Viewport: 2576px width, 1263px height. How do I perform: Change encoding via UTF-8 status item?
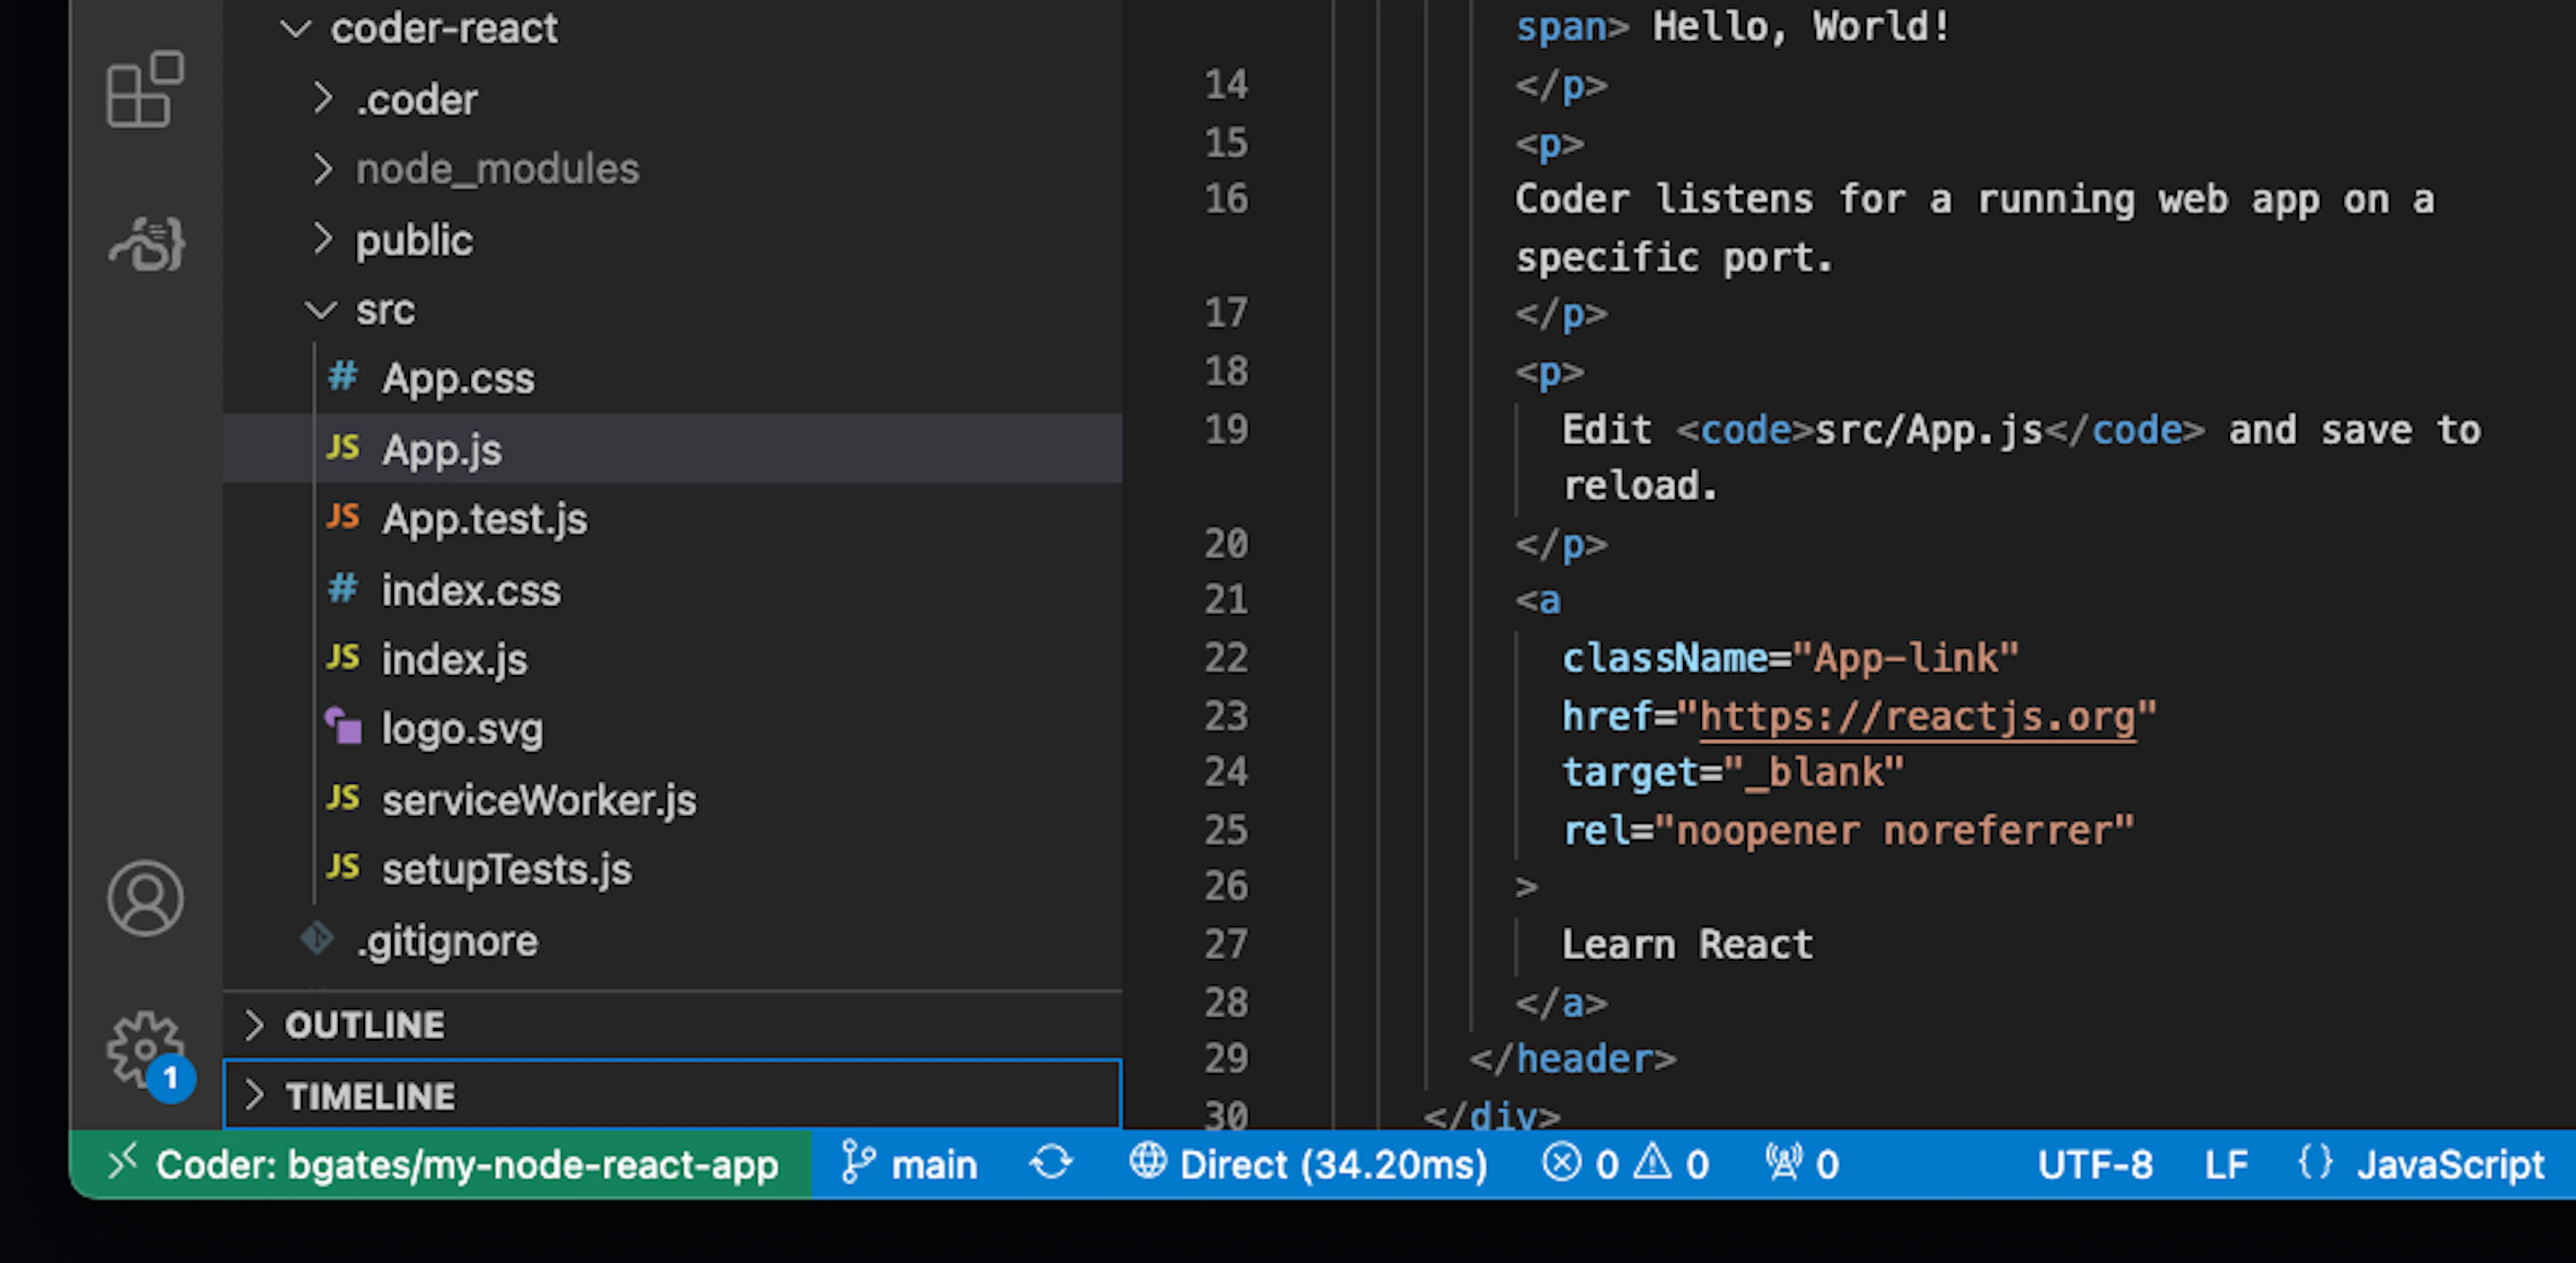point(2095,1164)
